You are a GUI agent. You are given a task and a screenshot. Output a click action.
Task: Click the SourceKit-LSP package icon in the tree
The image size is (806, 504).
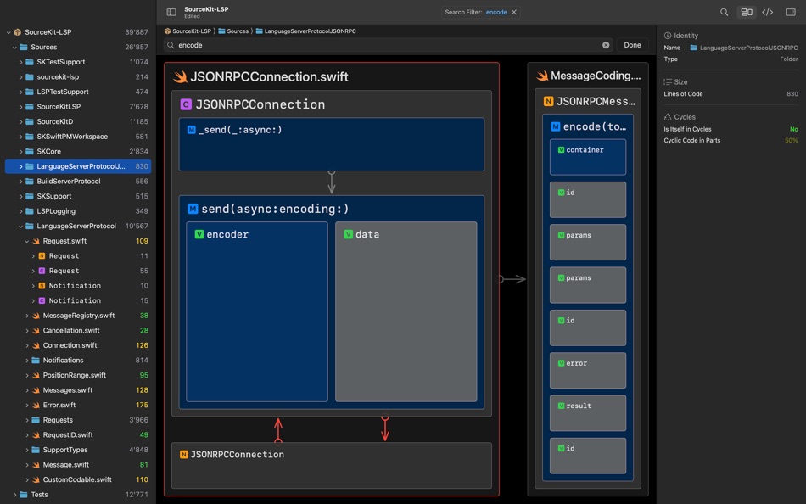click(18, 32)
